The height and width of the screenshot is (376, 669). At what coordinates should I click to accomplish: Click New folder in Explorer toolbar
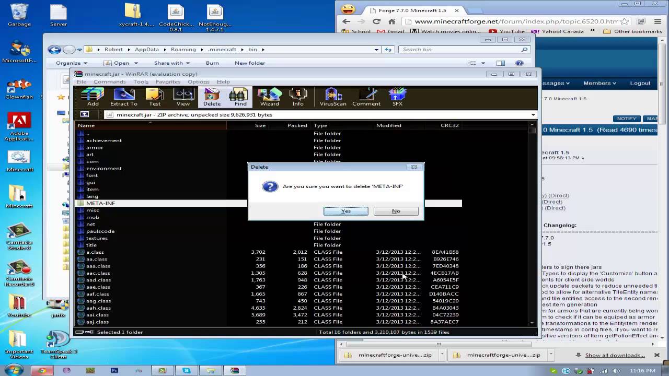tap(250, 63)
